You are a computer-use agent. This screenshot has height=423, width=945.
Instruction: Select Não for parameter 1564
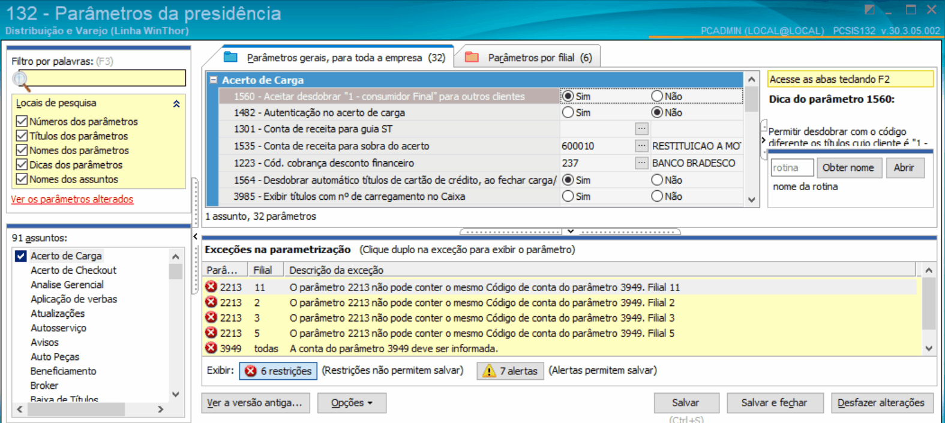click(x=657, y=180)
